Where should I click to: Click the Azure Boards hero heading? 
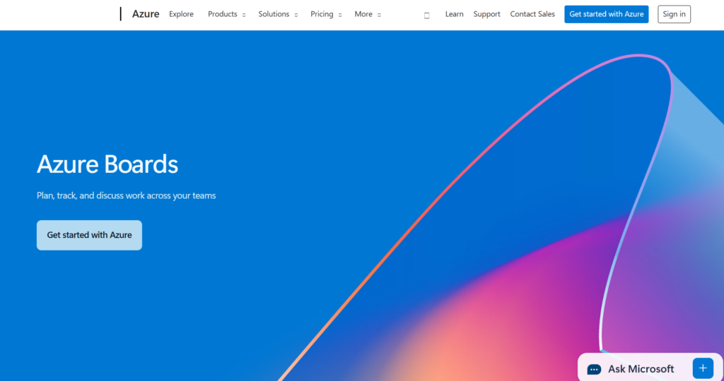[x=107, y=164]
